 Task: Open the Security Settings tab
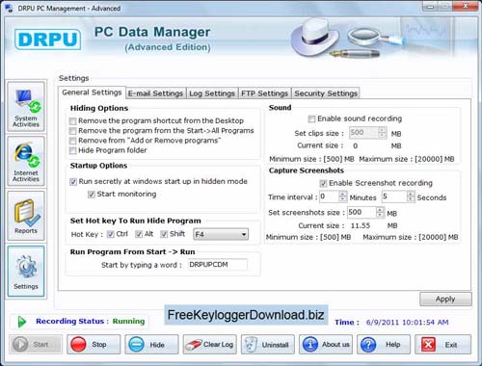coord(326,93)
